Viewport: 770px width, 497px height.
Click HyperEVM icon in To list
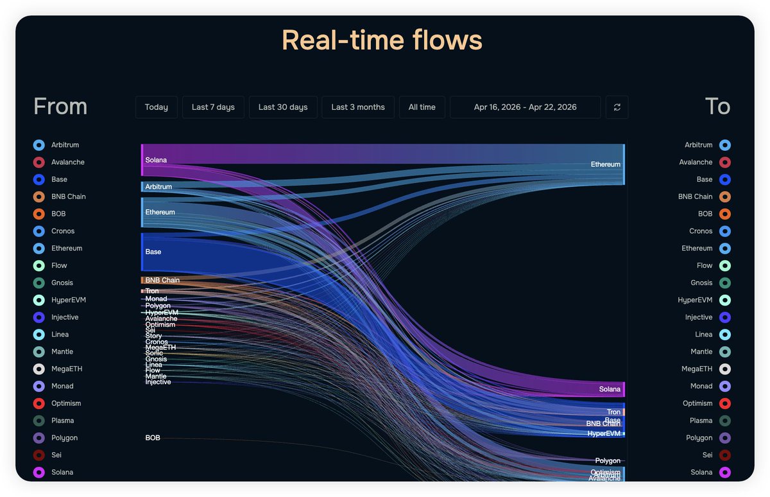[725, 300]
